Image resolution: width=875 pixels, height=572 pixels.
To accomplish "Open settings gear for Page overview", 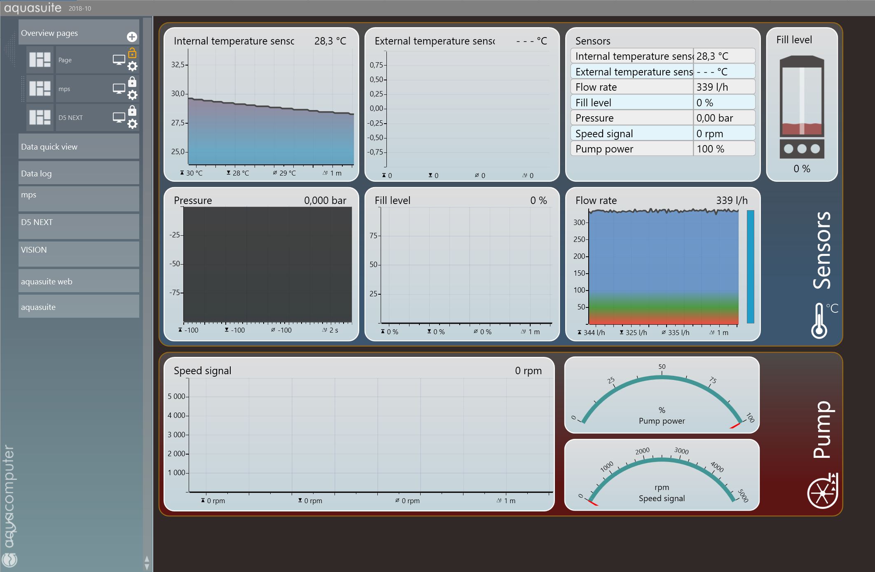I will point(132,66).
